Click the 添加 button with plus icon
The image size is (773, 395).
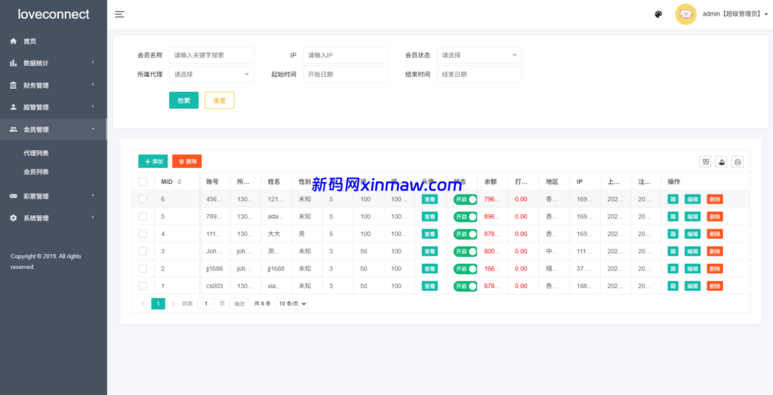(152, 161)
